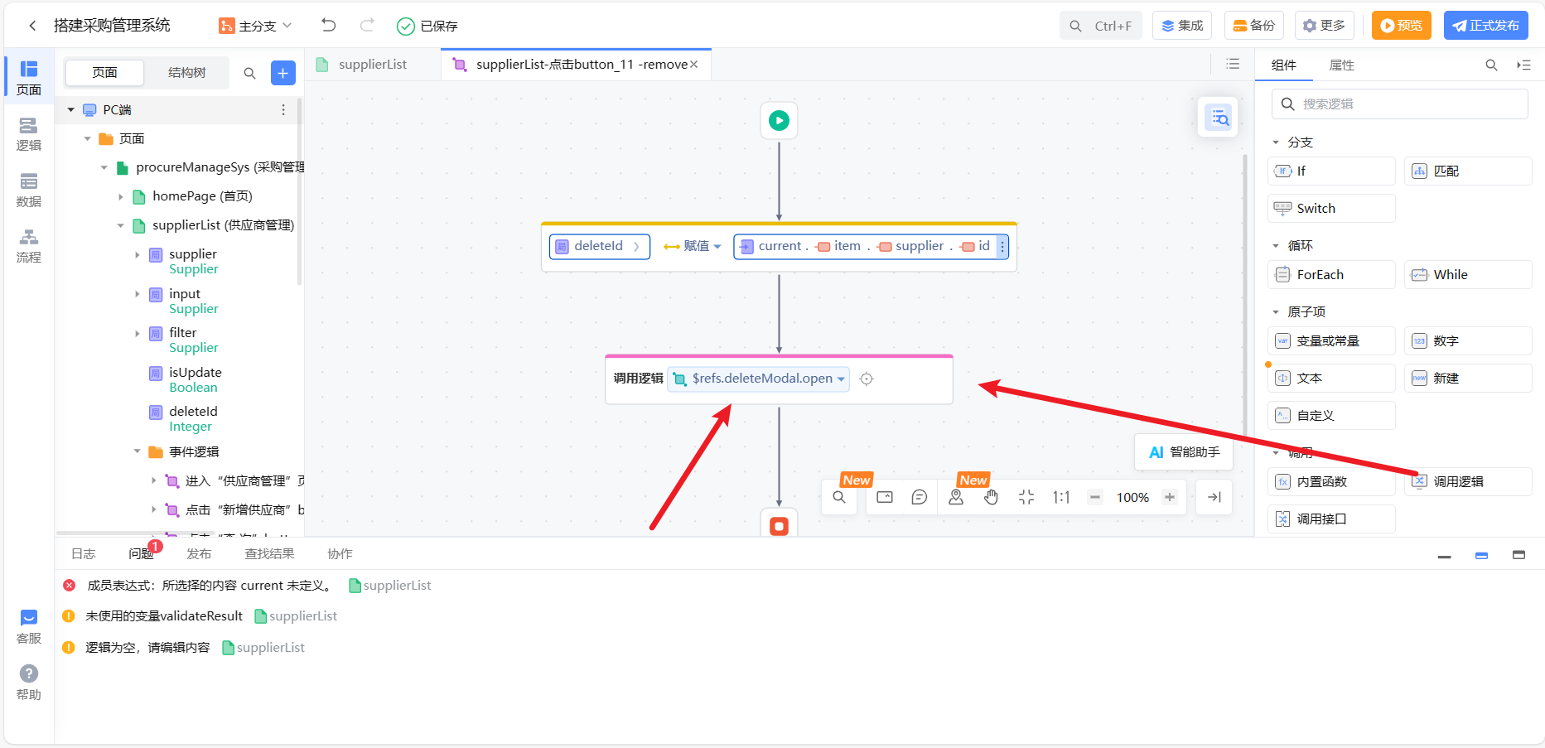Viewport: 1545px width, 748px height.
Task: Select the 调用接口 component
Action: 1332,519
